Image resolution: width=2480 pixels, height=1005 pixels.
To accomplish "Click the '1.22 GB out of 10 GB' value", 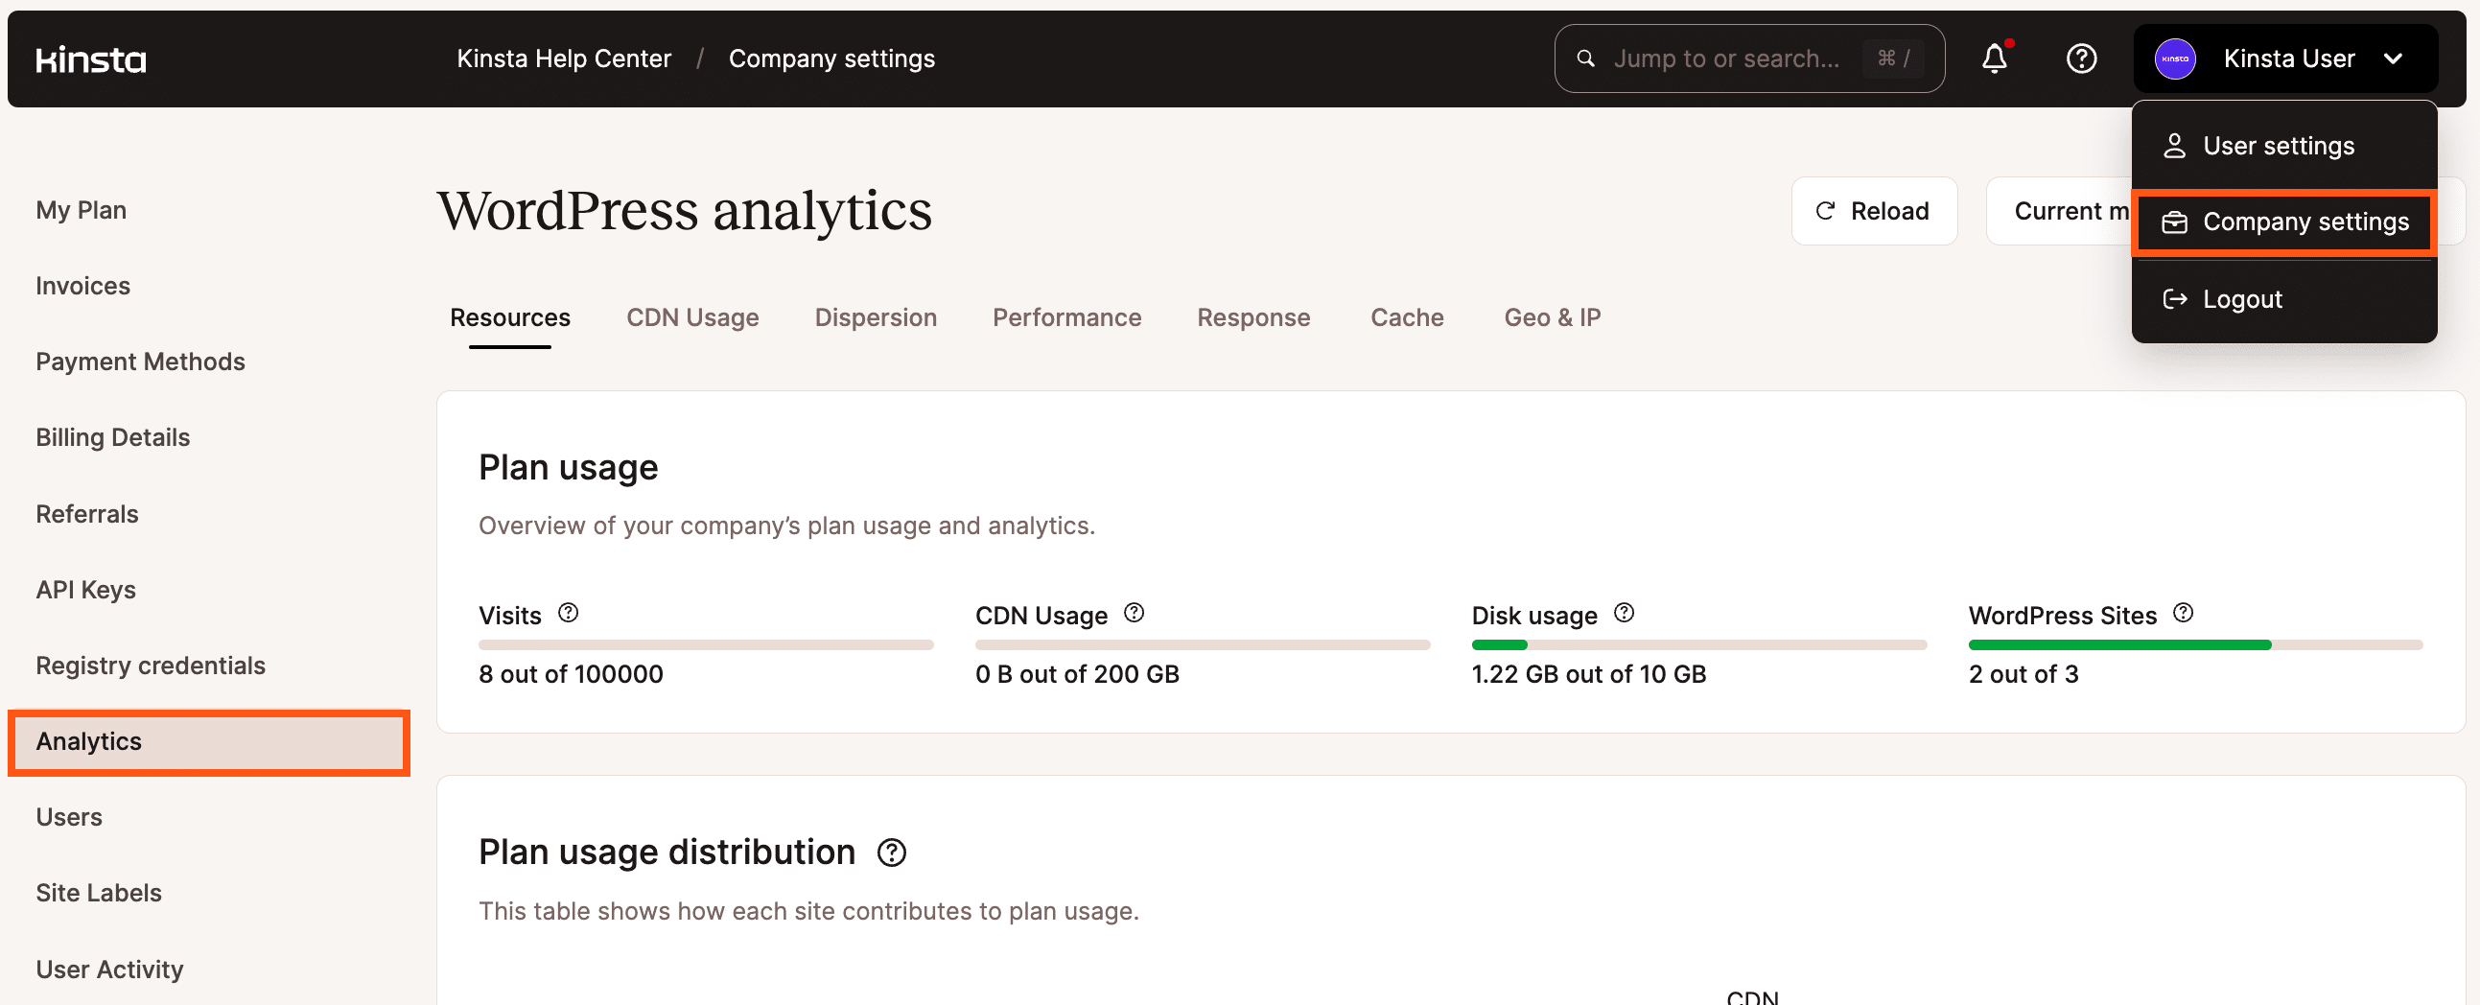I will click(1588, 675).
